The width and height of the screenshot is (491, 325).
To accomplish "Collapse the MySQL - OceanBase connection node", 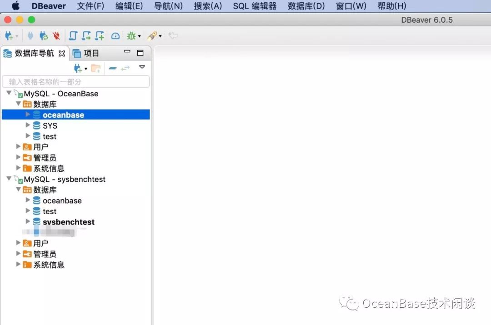I will coord(9,93).
